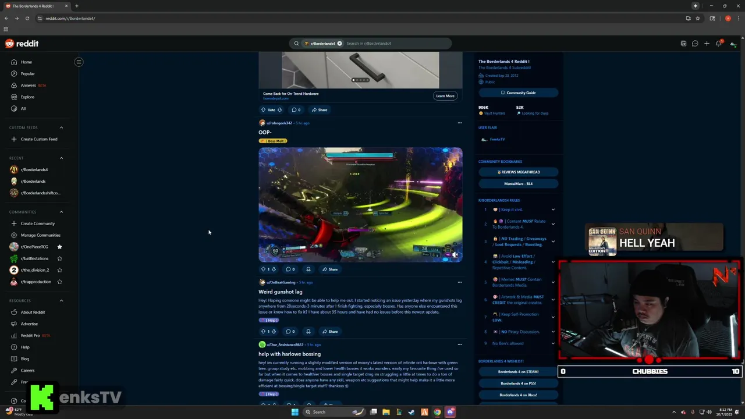
Task: Open the Community Guide
Action: 518,93
